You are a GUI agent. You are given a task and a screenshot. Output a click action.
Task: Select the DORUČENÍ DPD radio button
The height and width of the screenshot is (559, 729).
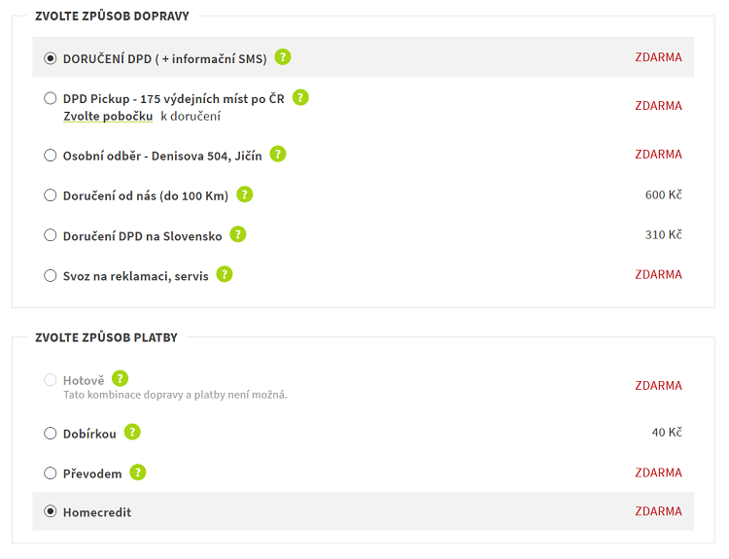tap(51, 58)
